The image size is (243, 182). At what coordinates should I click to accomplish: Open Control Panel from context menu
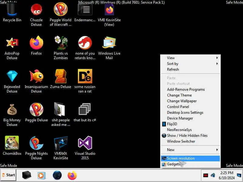[190, 107]
